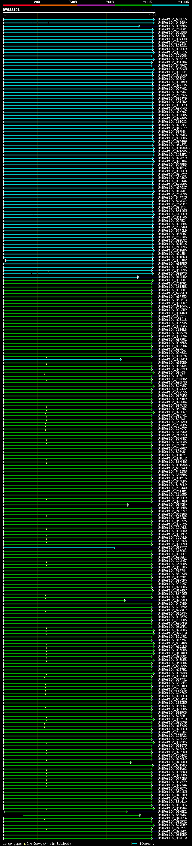The width and height of the screenshot is (192, 846).
Task: Select the query label AV638151
Action: (x=11, y=10)
